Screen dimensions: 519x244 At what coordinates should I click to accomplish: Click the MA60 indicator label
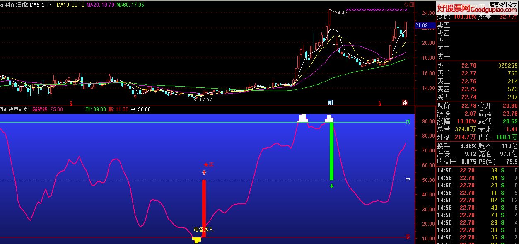130,5
